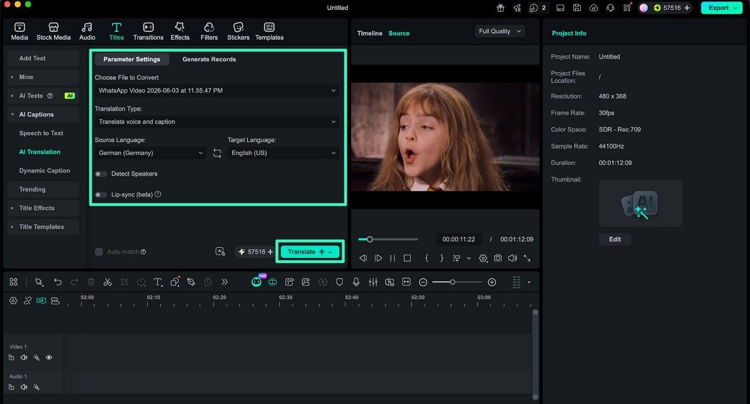This screenshot has height=404, width=750.
Task: Zoom in the timeline with plus
Action: 492,282
